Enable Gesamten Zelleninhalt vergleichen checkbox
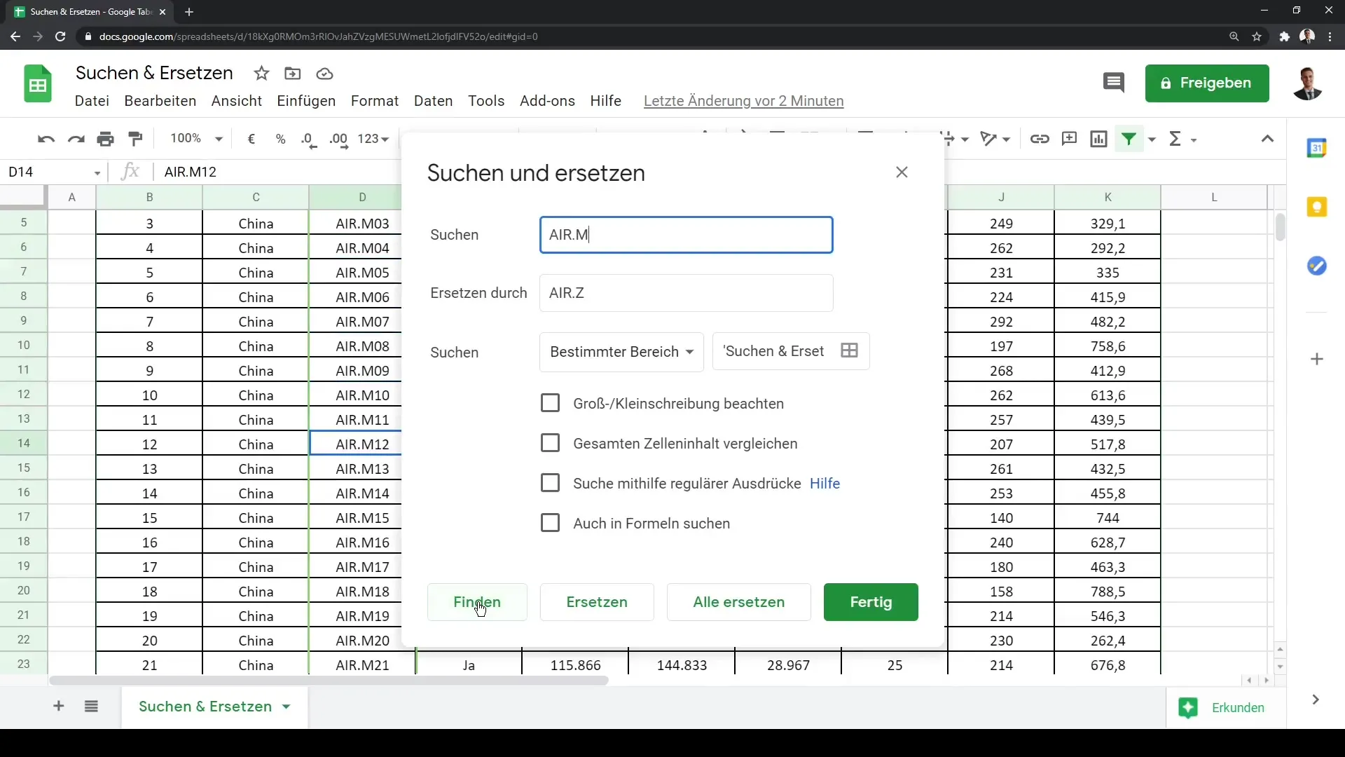Viewport: 1345px width, 757px height. tap(550, 443)
